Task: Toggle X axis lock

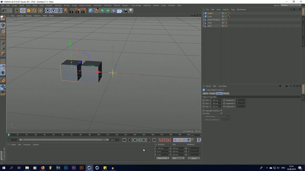Action: coord(48,10)
